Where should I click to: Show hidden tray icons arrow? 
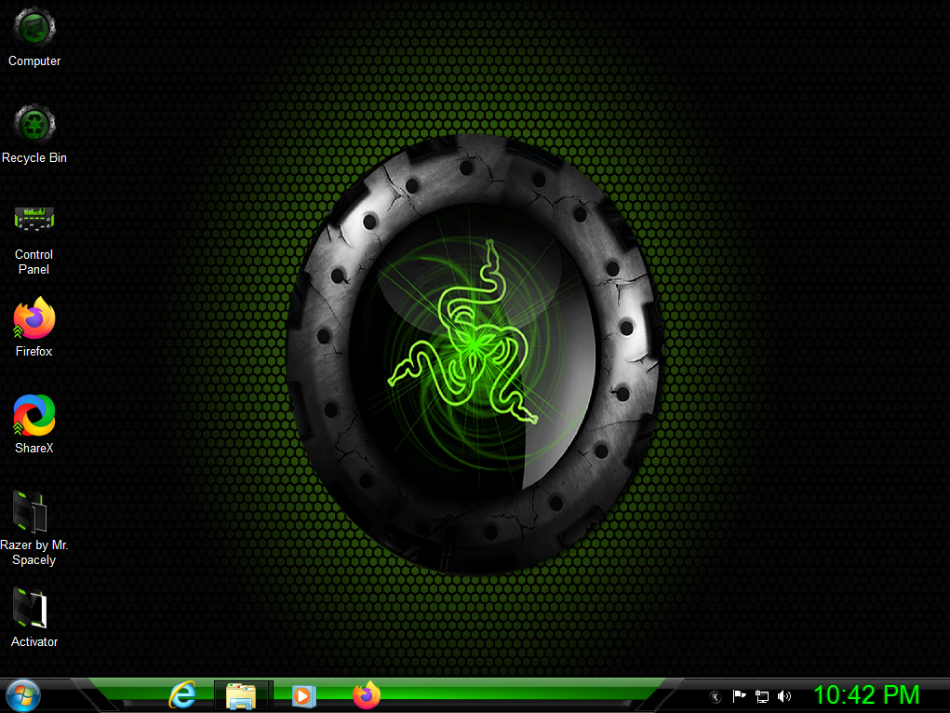click(716, 696)
